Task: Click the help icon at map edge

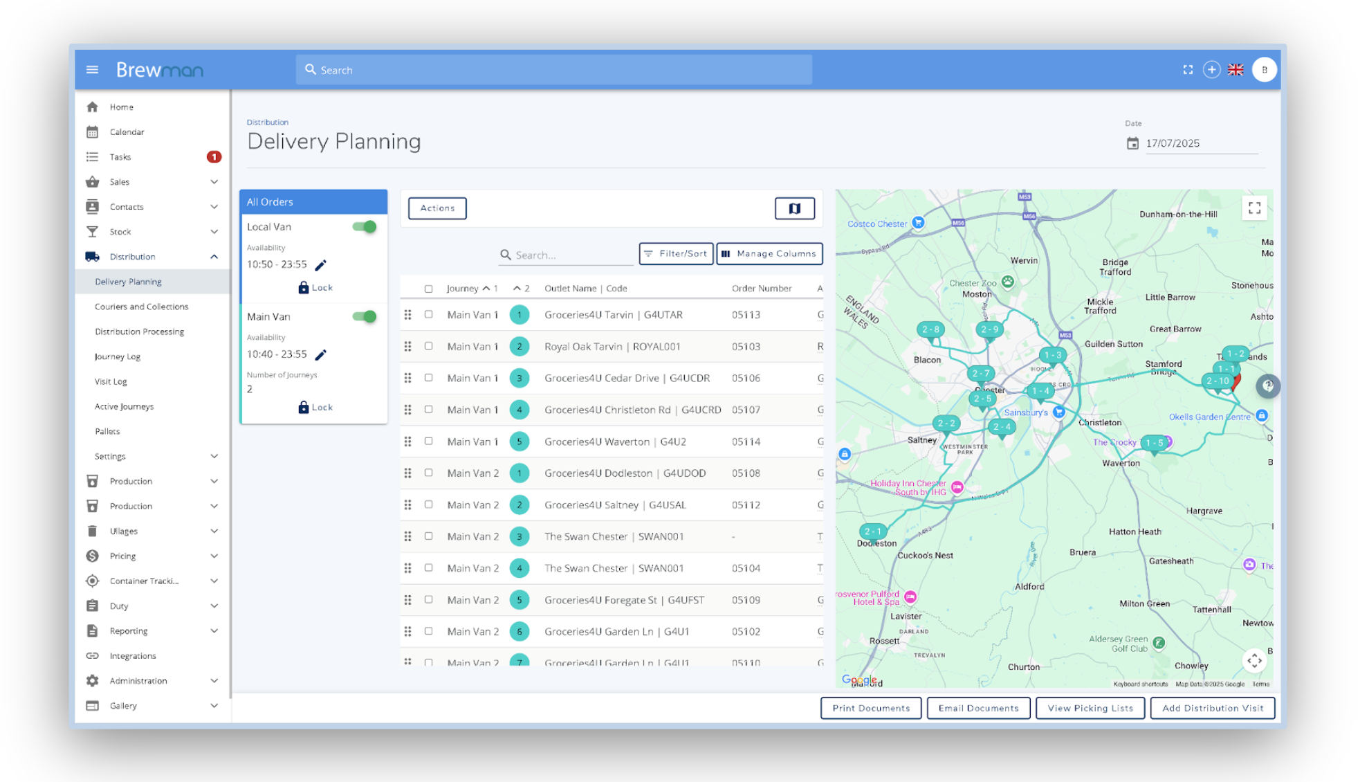Action: pos(1267,386)
